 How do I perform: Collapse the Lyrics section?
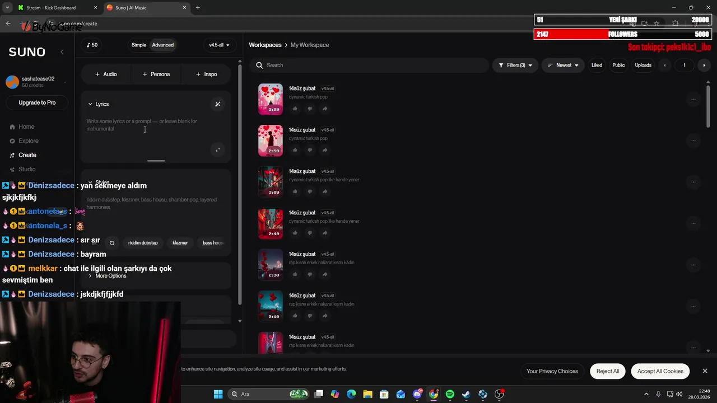pyautogui.click(x=99, y=104)
